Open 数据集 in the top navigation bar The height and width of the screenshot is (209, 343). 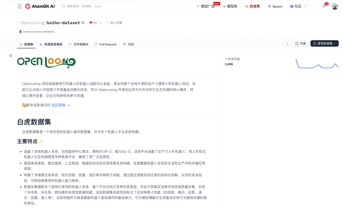click(253, 6)
